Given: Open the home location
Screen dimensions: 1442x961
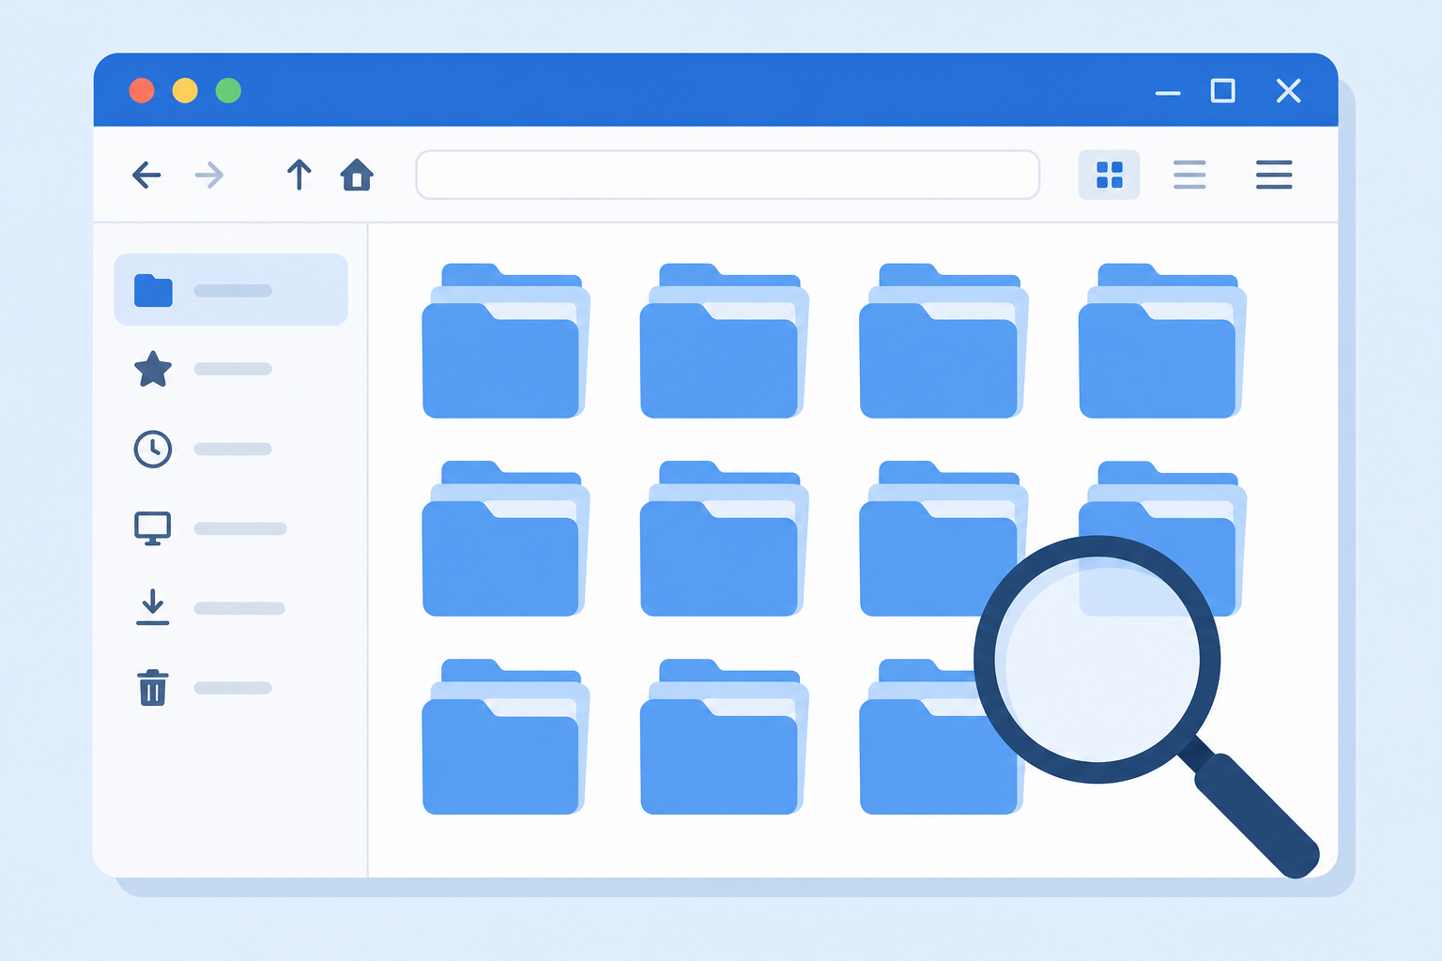Looking at the screenshot, I should point(357,175).
